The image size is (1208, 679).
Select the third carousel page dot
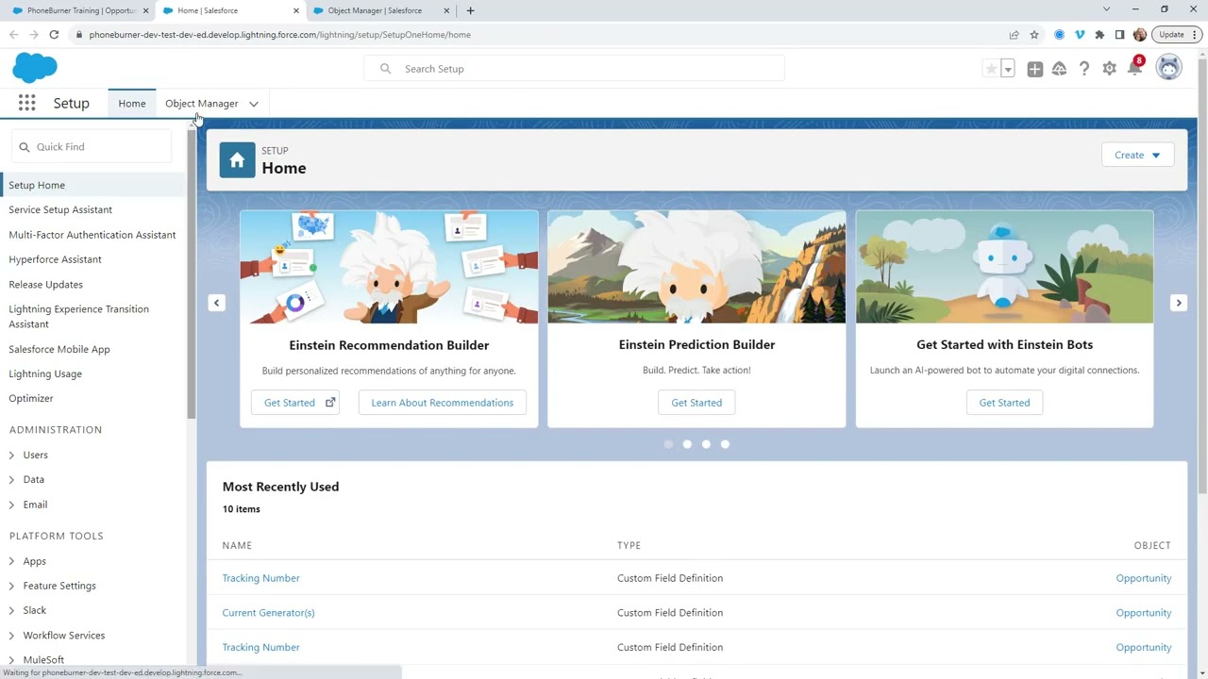click(x=706, y=444)
